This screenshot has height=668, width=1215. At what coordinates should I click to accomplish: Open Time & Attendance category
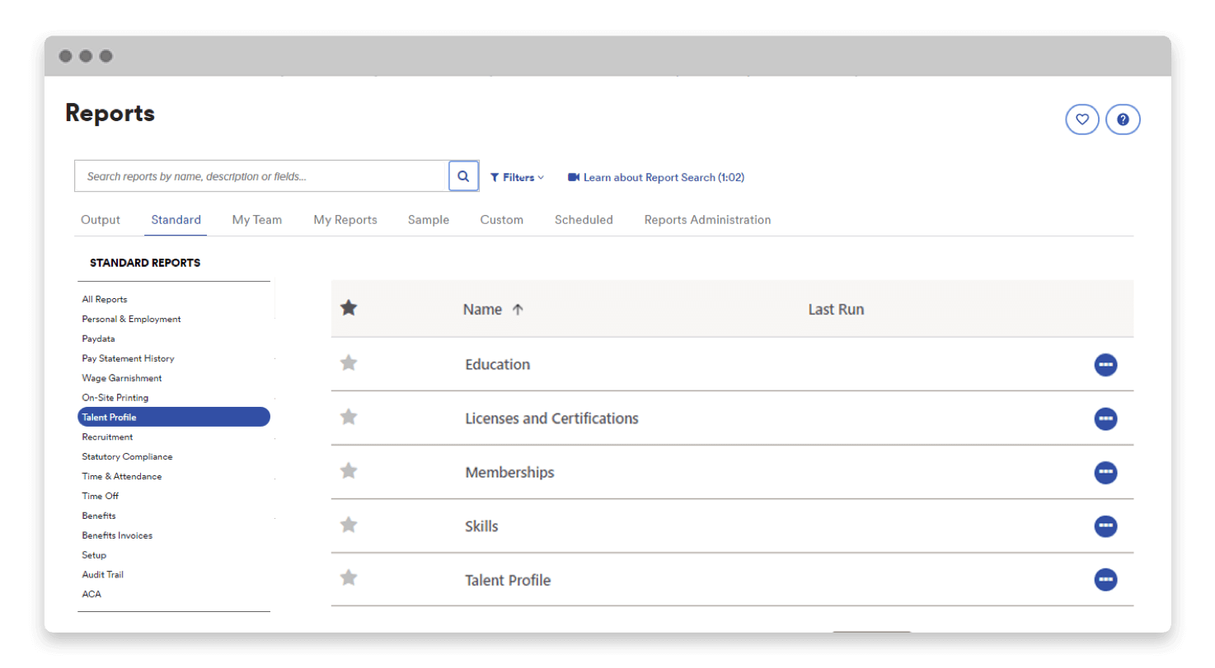click(x=122, y=476)
